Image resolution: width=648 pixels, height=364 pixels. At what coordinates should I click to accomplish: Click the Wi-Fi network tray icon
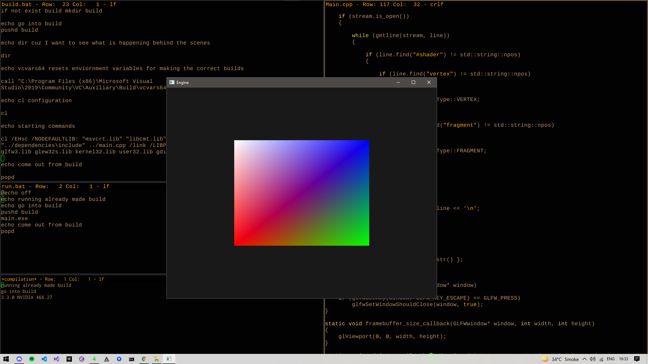601,359
